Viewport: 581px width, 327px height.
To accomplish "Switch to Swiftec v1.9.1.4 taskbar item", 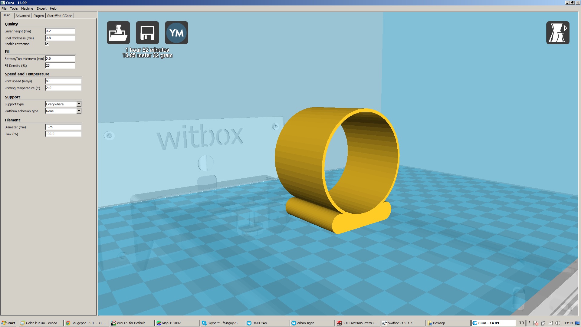I will click(x=403, y=323).
